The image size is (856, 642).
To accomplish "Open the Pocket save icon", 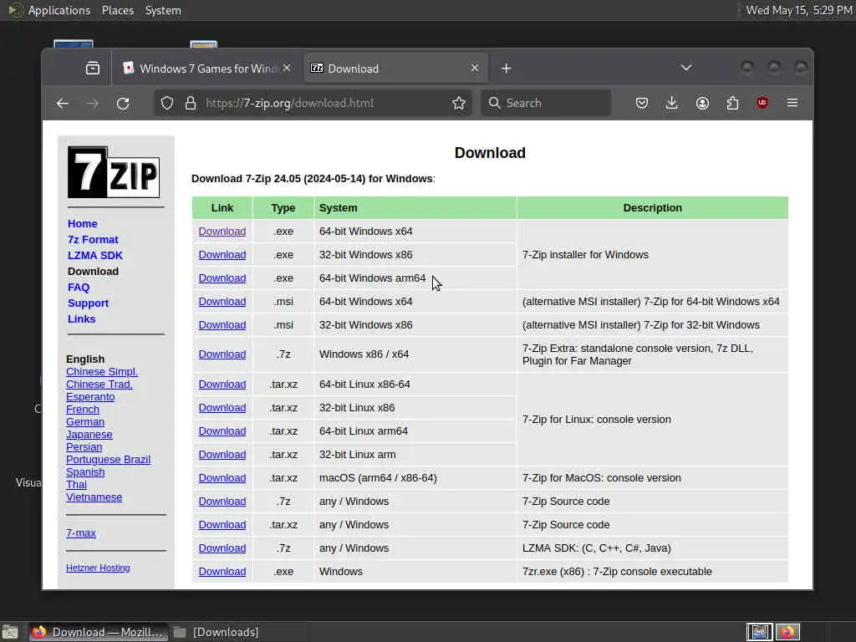I will 642,103.
